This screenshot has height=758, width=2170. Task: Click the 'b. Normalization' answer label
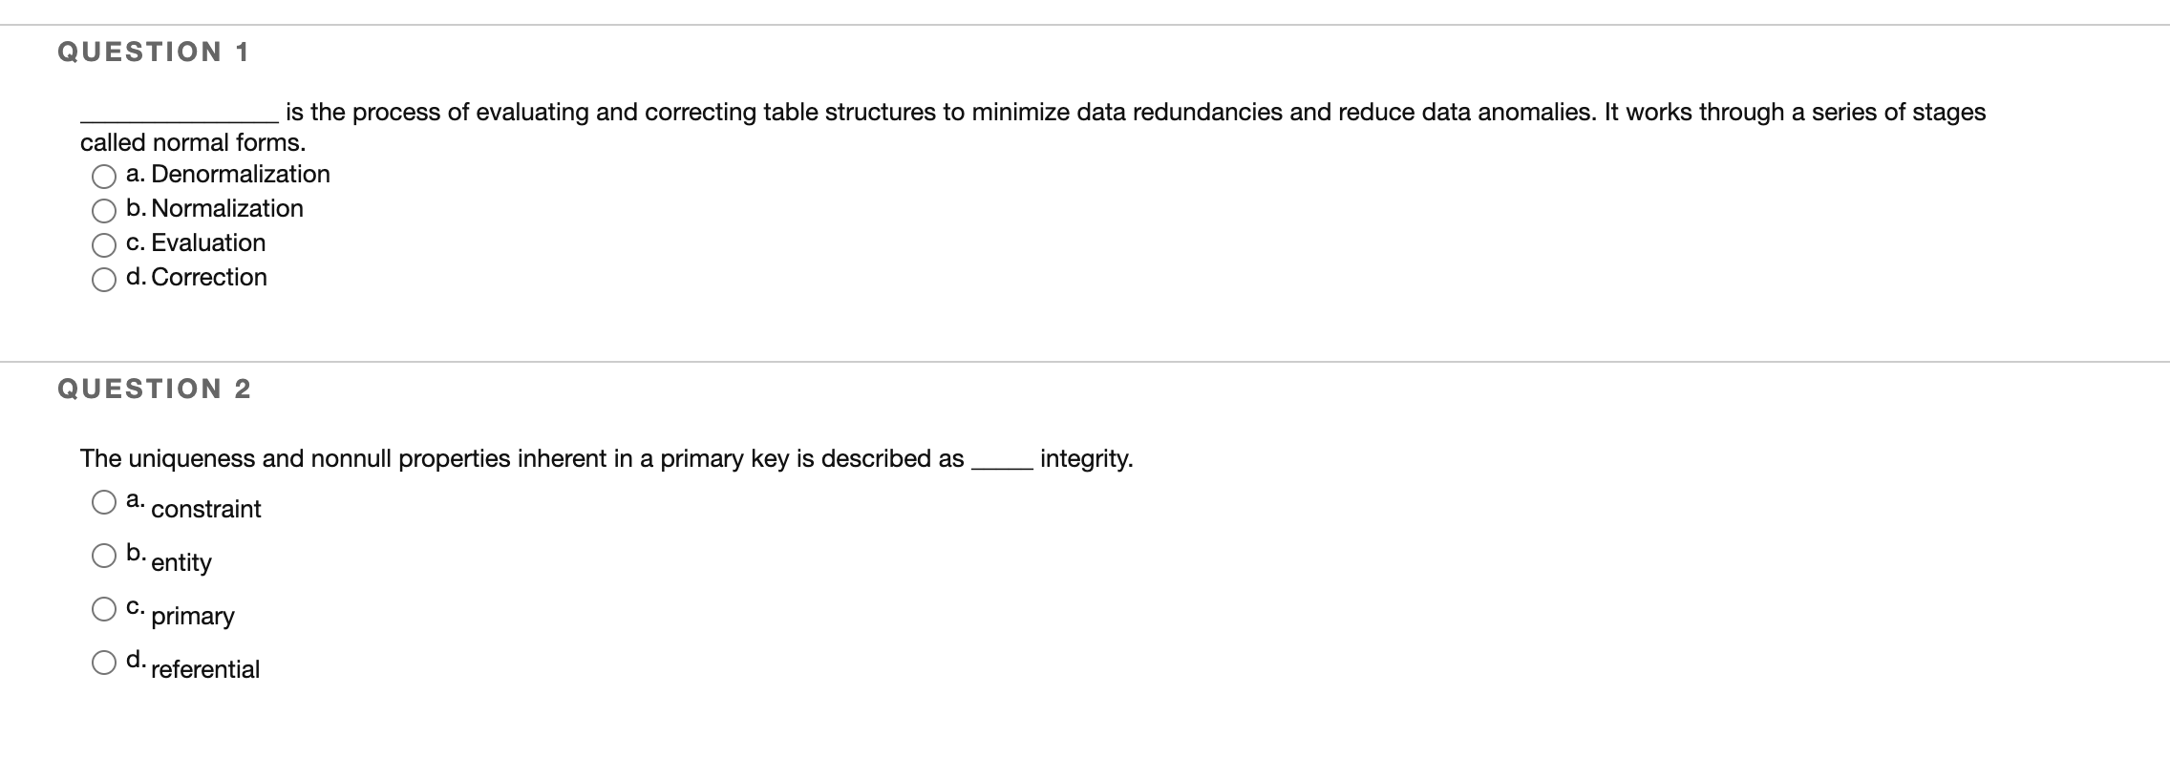[x=215, y=208]
